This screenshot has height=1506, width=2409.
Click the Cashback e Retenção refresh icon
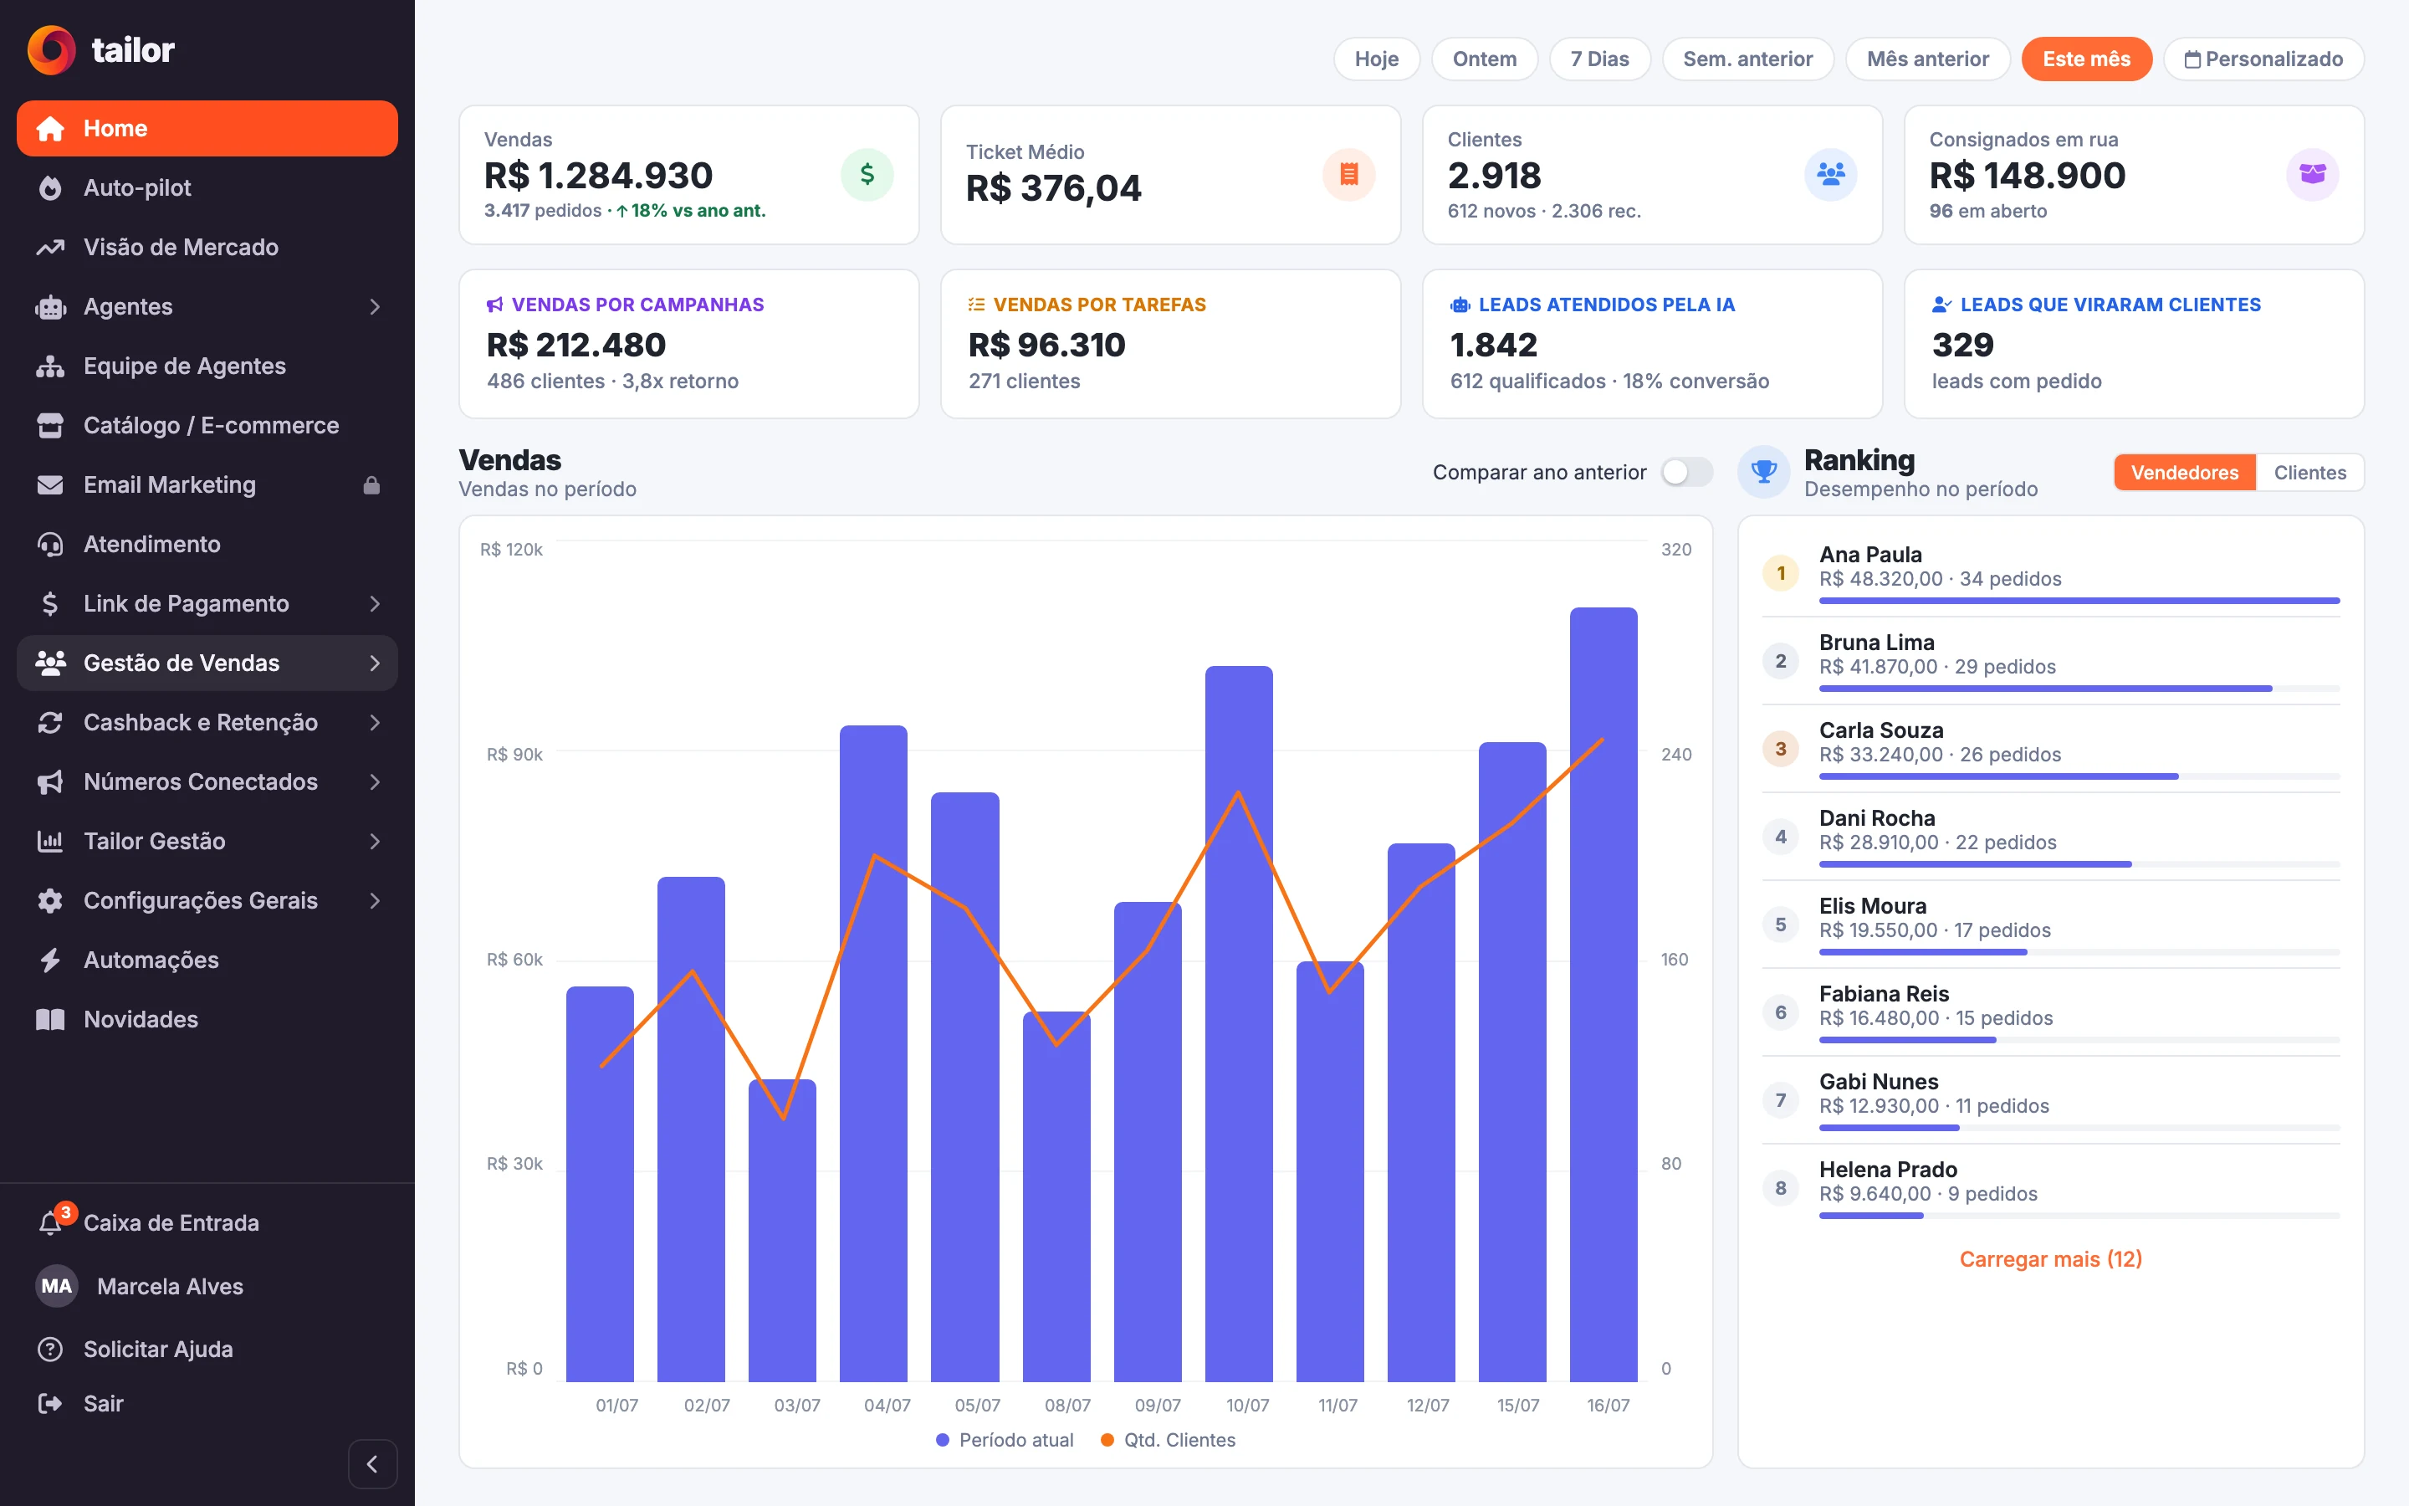pyautogui.click(x=50, y=722)
